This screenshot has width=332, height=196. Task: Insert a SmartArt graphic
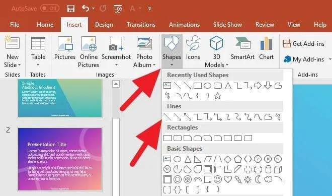click(242, 48)
